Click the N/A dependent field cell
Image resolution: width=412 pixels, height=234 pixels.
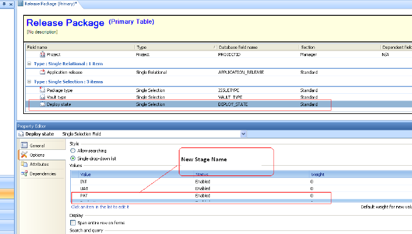click(x=385, y=55)
